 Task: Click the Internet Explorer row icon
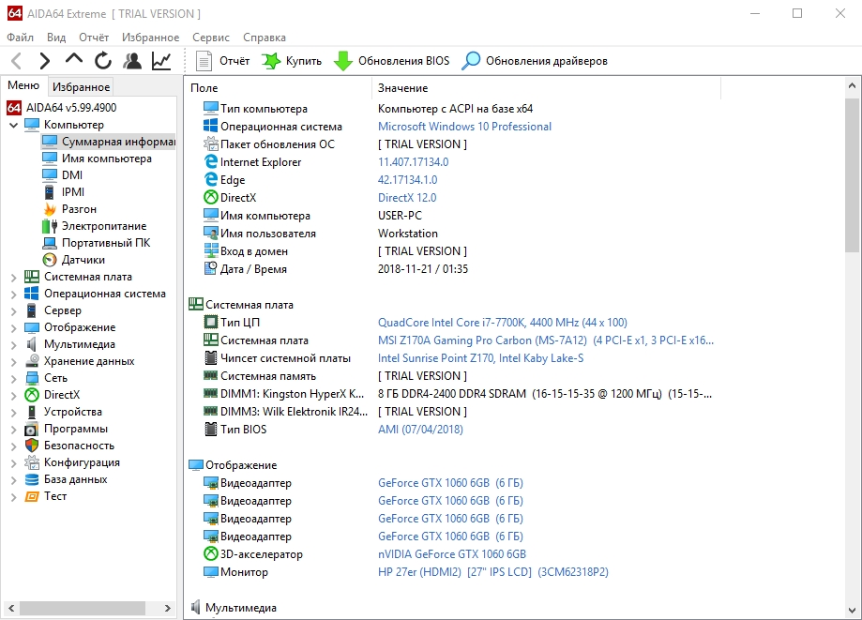click(211, 161)
